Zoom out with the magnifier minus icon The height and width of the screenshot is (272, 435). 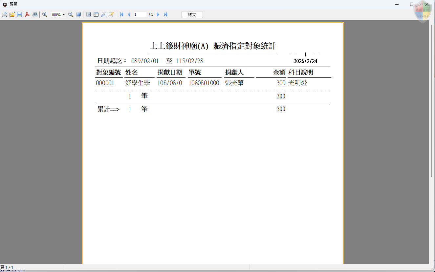[x=71, y=14]
